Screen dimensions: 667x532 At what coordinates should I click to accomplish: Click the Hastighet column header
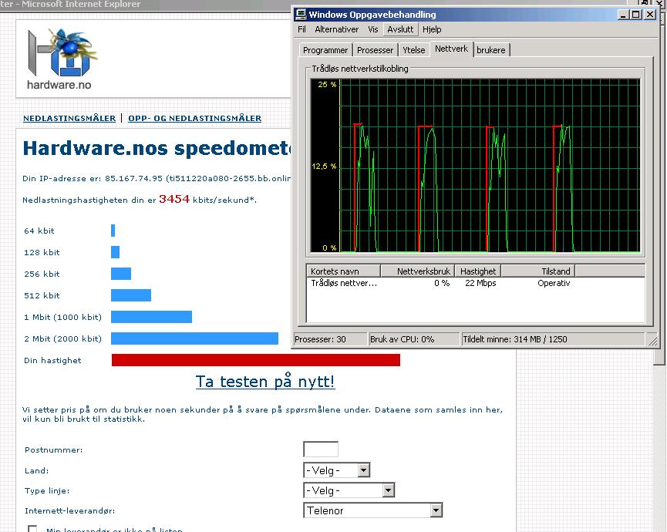478,271
